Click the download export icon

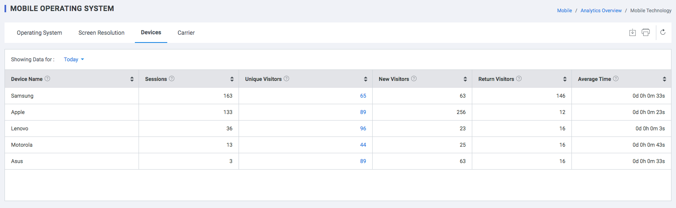point(633,32)
